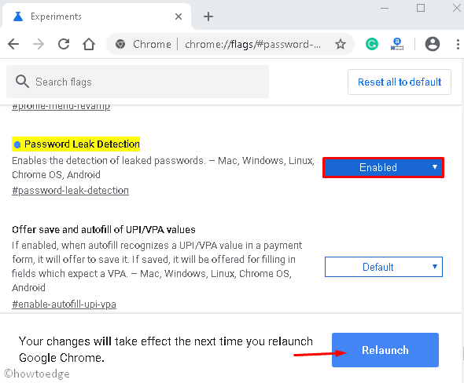
Task: Click the Chrome site info icon
Action: (x=120, y=44)
